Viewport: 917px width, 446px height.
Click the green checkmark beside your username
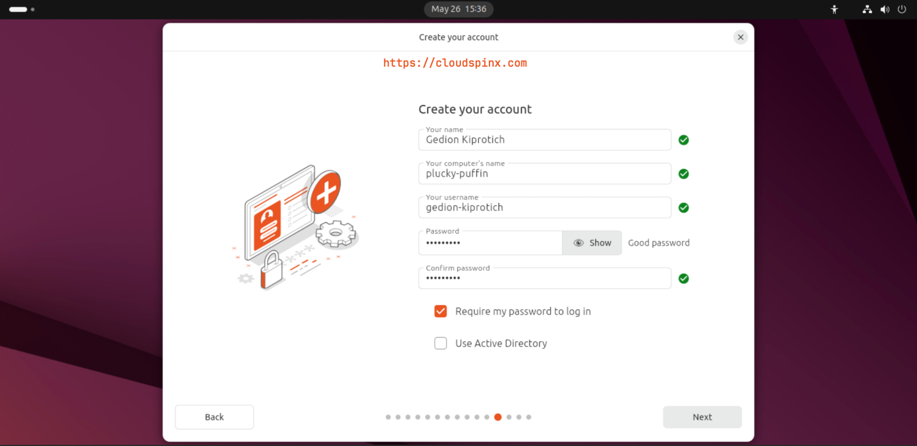(x=684, y=207)
